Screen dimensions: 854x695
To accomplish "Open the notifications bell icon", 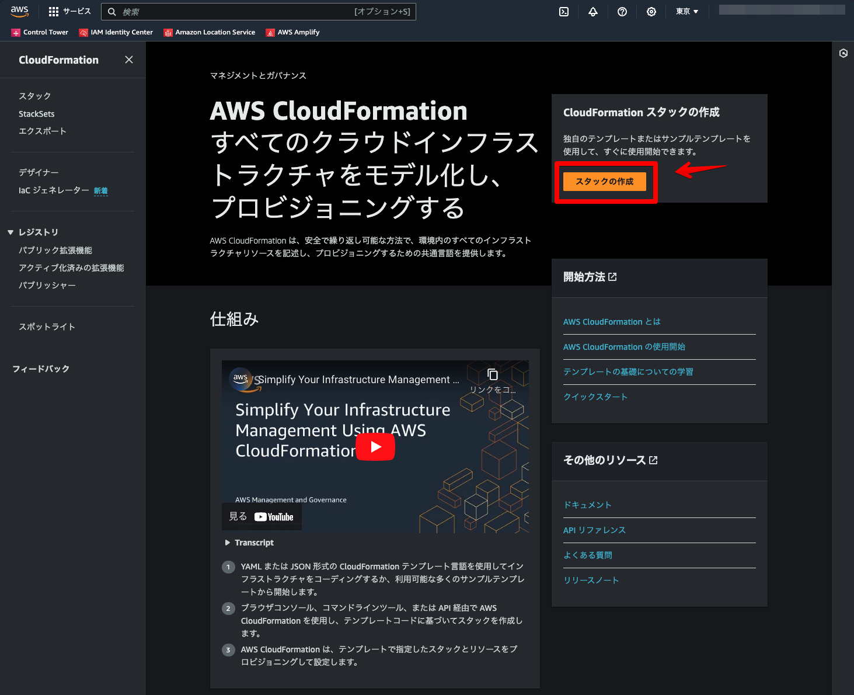I will tap(593, 12).
